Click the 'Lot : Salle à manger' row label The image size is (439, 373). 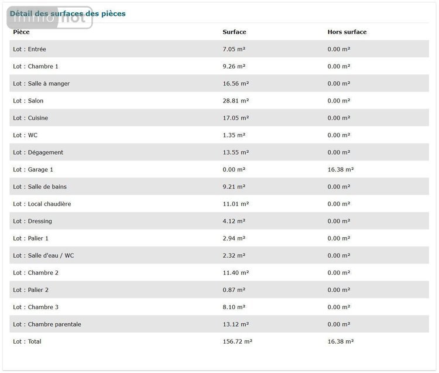41,84
